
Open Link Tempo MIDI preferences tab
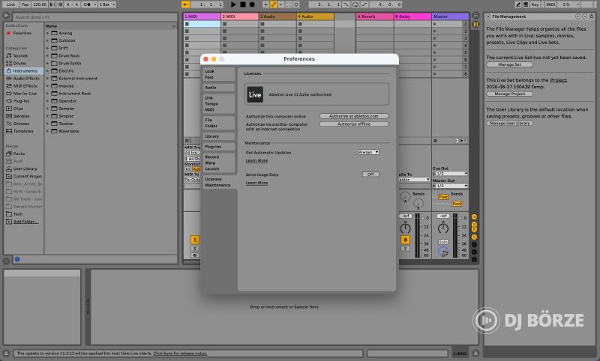[218, 104]
